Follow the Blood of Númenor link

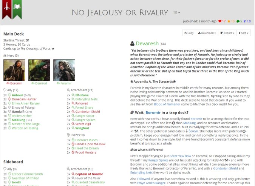167,104
